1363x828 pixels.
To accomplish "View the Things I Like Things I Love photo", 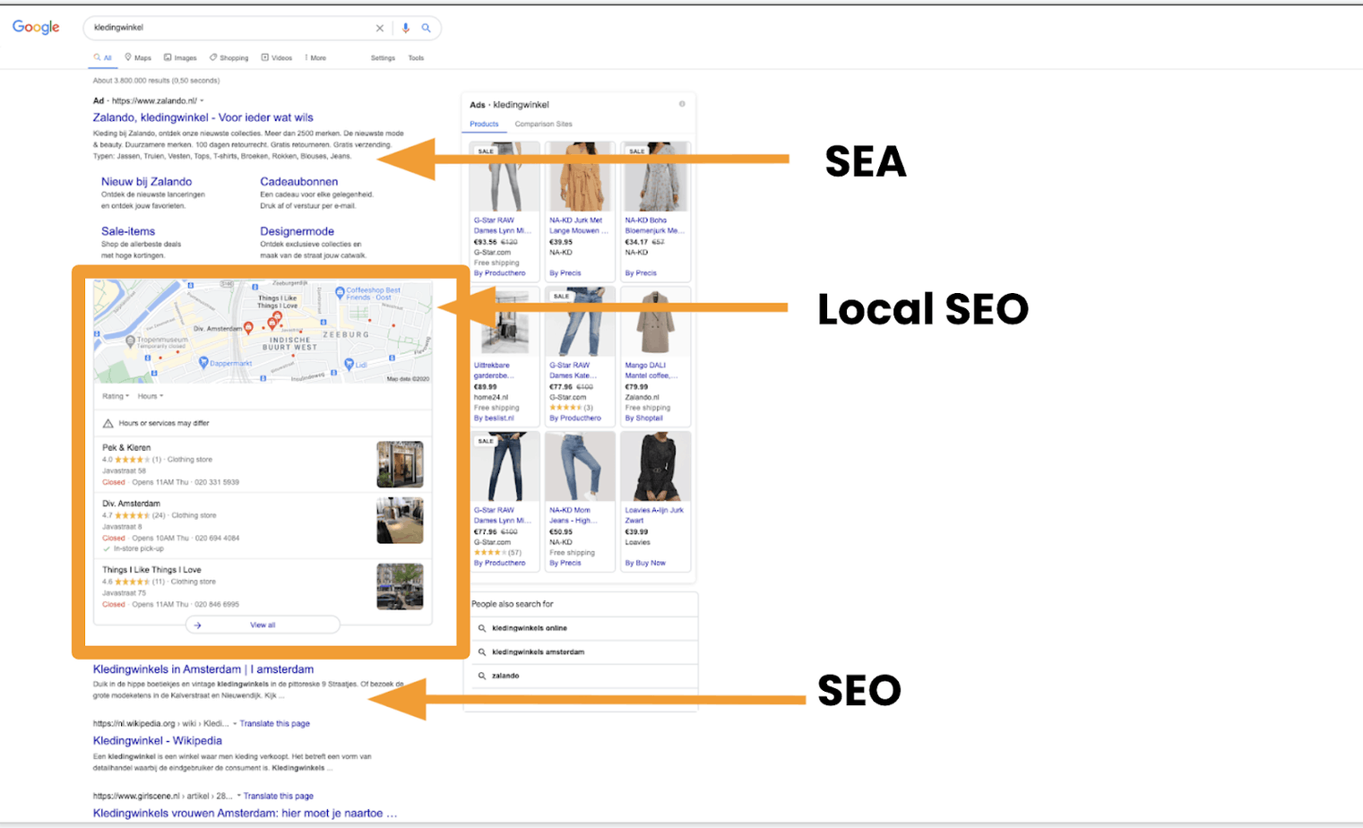I will (x=400, y=586).
